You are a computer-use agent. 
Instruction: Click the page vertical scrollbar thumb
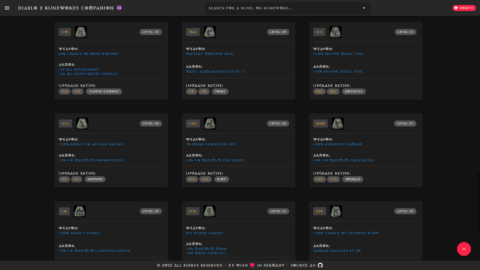tap(478, 202)
